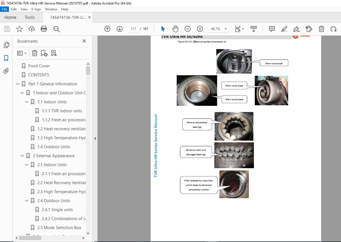The height and width of the screenshot is (242, 341).
Task: Open the CONTENTS bookmark
Action: click(39, 75)
